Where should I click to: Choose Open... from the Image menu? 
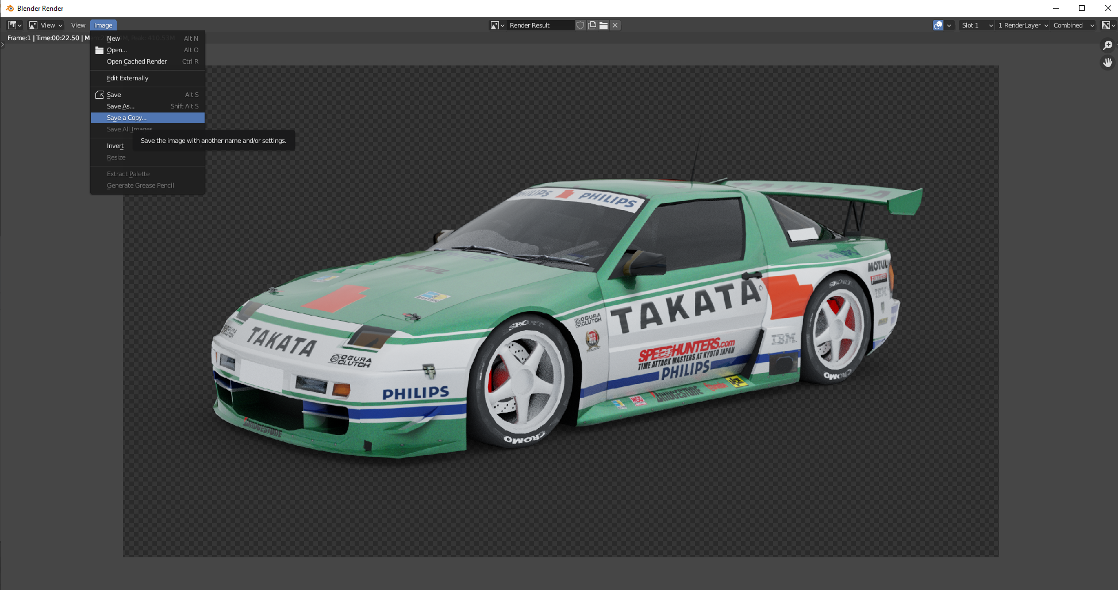148,50
